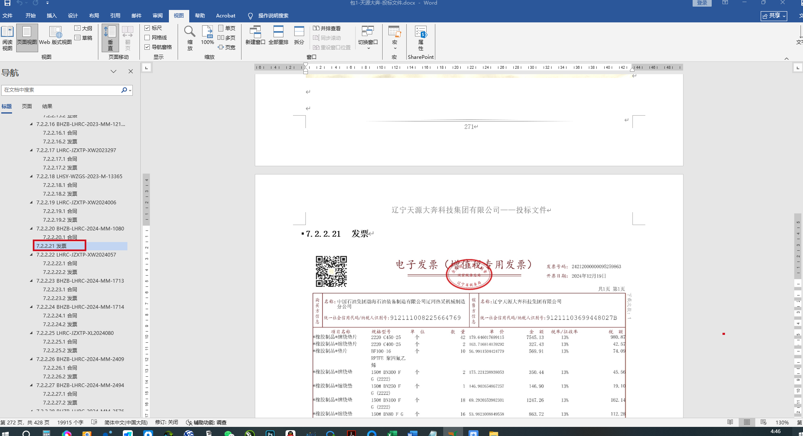This screenshot has width=803, height=436.
Task: Open the File tab (文件)
Action: point(7,16)
